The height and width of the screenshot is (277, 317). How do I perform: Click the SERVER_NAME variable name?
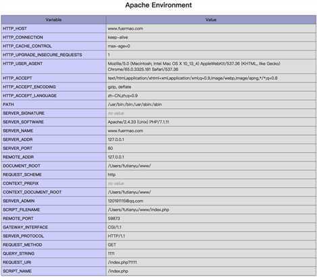coord(18,131)
